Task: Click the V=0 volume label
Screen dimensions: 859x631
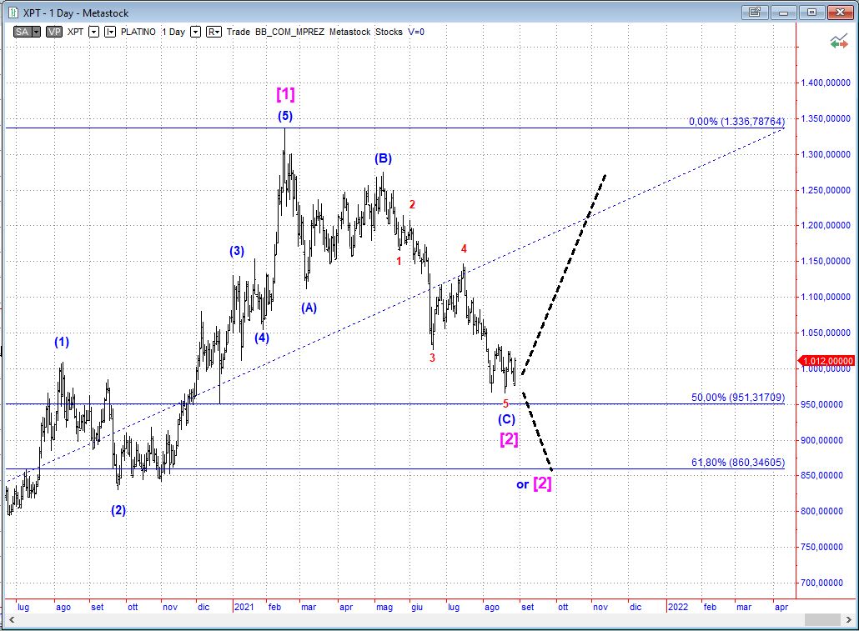Action: point(416,32)
